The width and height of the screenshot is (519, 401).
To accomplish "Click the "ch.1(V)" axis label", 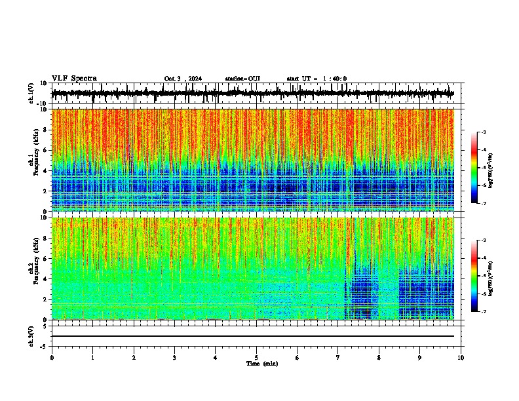I will pyautogui.click(x=31, y=93).
